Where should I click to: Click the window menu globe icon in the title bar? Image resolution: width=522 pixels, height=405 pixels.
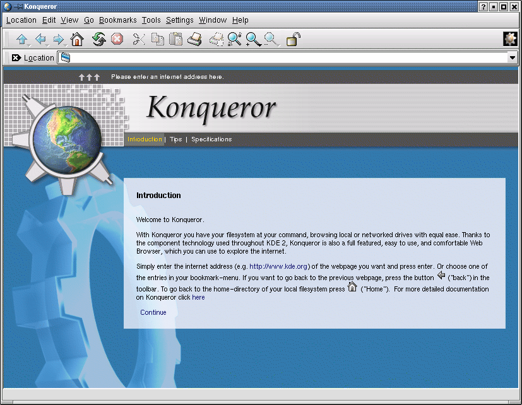click(8, 6)
